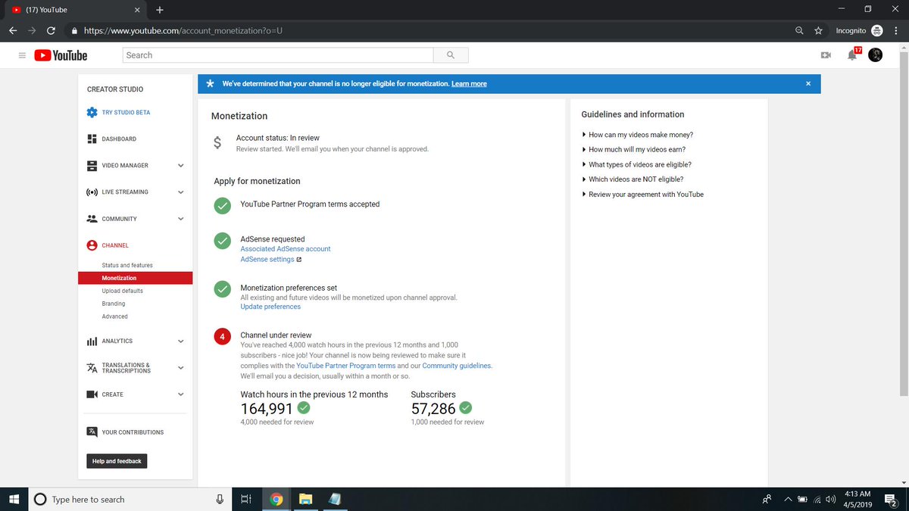Click the Help and feedback button
Screen dimensions: 909x511
click(x=117, y=461)
